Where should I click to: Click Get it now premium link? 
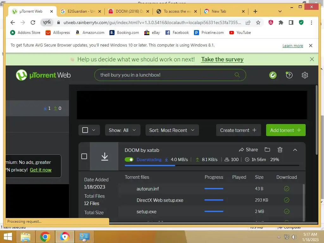pyautogui.click(x=41, y=170)
